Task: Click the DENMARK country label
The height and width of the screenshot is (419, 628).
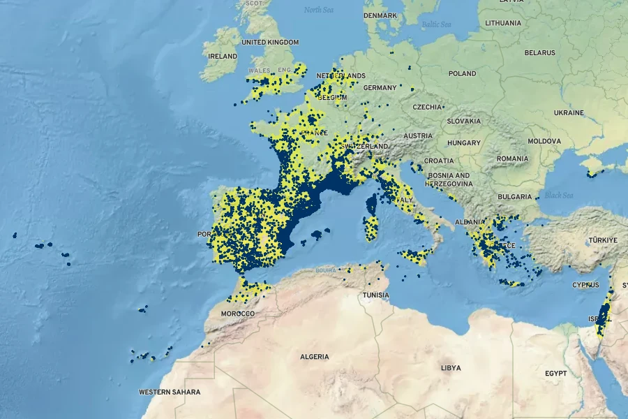Action: 380,15
